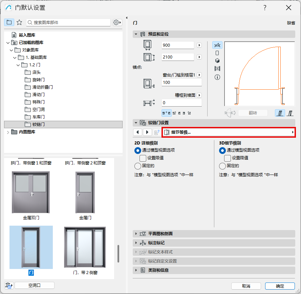Switch preview to 2D plan symbol view
Viewport: 301px width, 294px height.
coord(217,45)
